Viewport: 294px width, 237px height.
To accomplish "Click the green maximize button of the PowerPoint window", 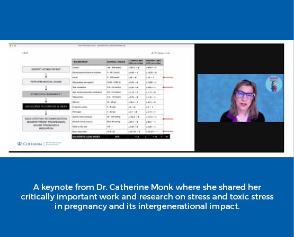I will 15,45.
